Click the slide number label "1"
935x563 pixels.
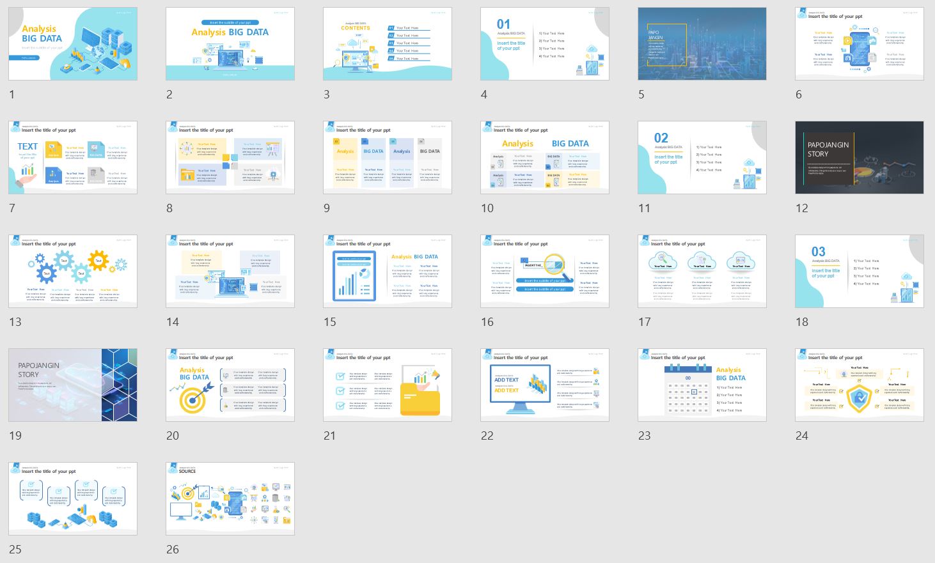click(12, 95)
